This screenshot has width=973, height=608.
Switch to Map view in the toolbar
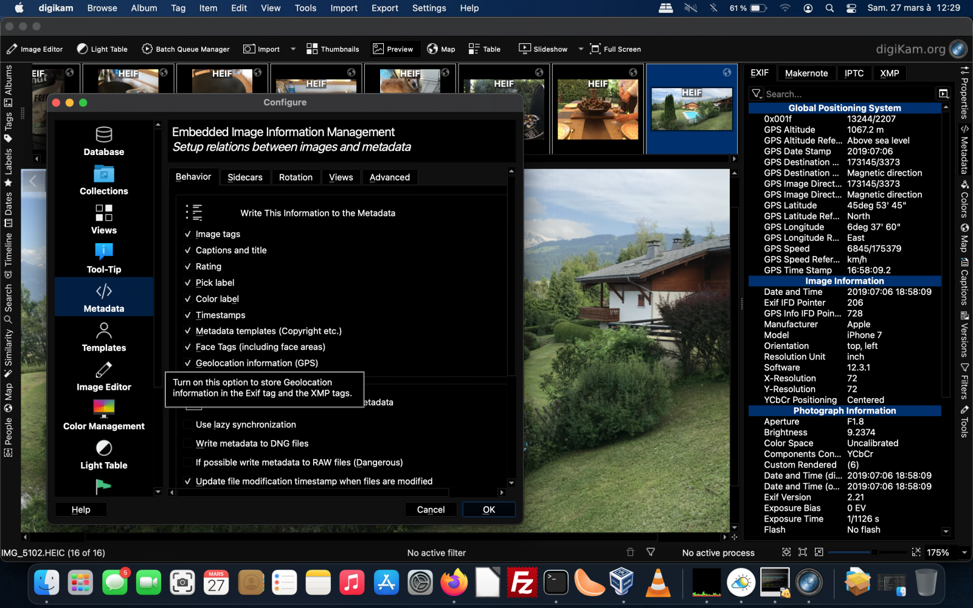click(x=441, y=49)
